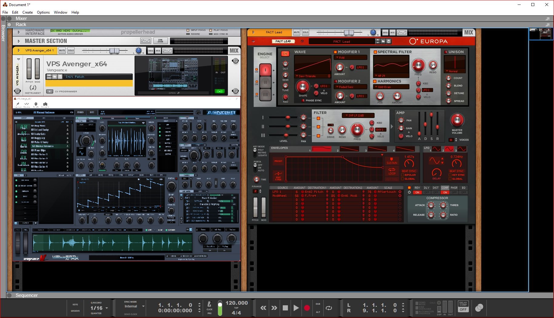Screen dimensions: 554x318
Task: Check the envelope Bipolar checkbox
Action: 402,175
